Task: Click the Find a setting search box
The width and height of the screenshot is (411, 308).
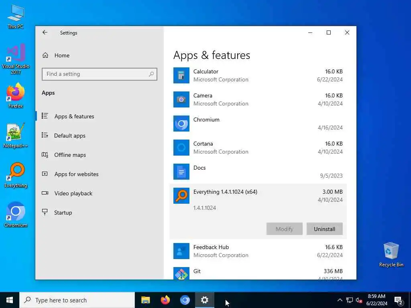Action: click(100, 74)
